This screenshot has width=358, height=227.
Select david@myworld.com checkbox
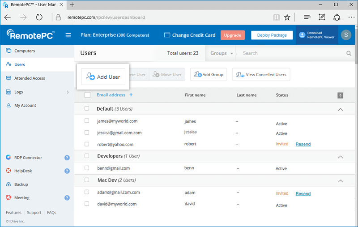(87, 203)
